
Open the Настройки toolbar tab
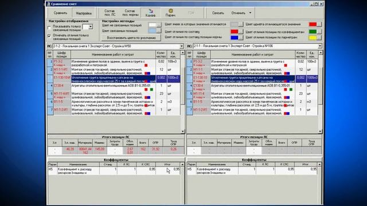coord(84,13)
